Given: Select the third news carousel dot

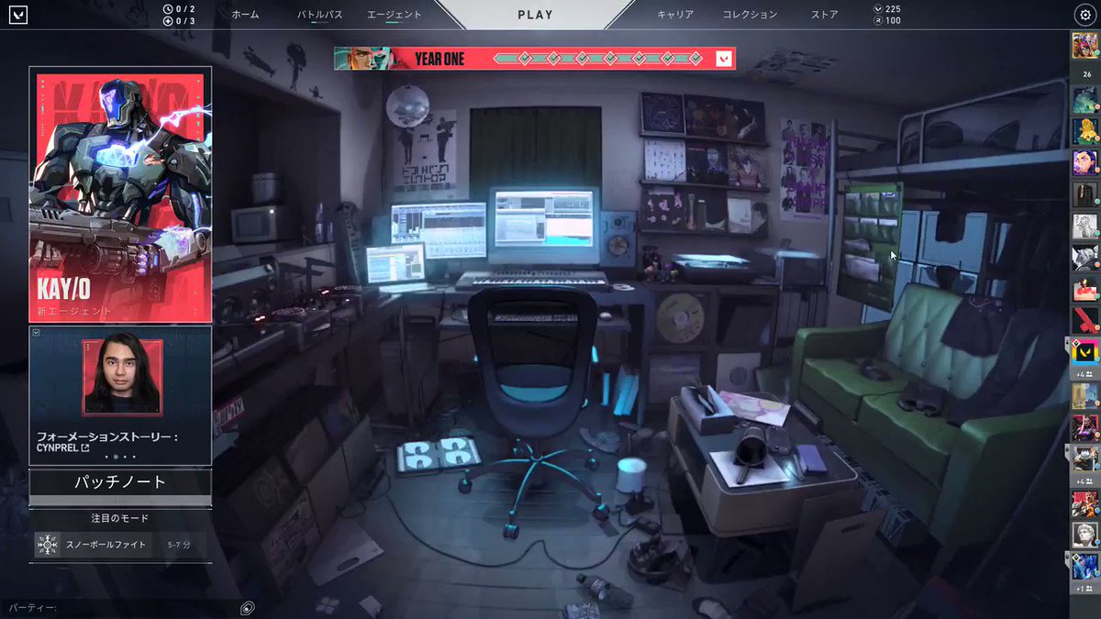Looking at the screenshot, I should pyautogui.click(x=125, y=456).
